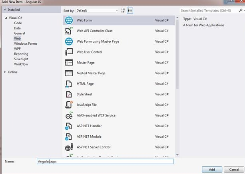Select the 'Web Form' template name
This screenshot has width=245, height=174.
pos(84,20)
